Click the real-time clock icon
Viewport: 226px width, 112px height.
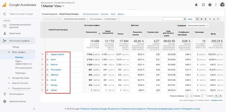pos(5,26)
